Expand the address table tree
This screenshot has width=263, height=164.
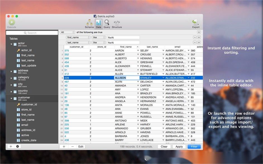pos(11,72)
